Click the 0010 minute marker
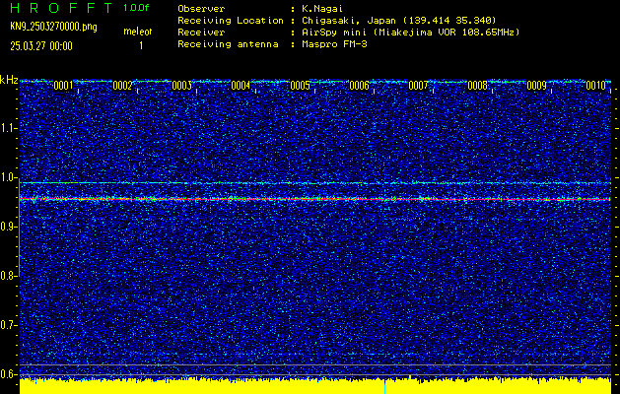 (596, 86)
